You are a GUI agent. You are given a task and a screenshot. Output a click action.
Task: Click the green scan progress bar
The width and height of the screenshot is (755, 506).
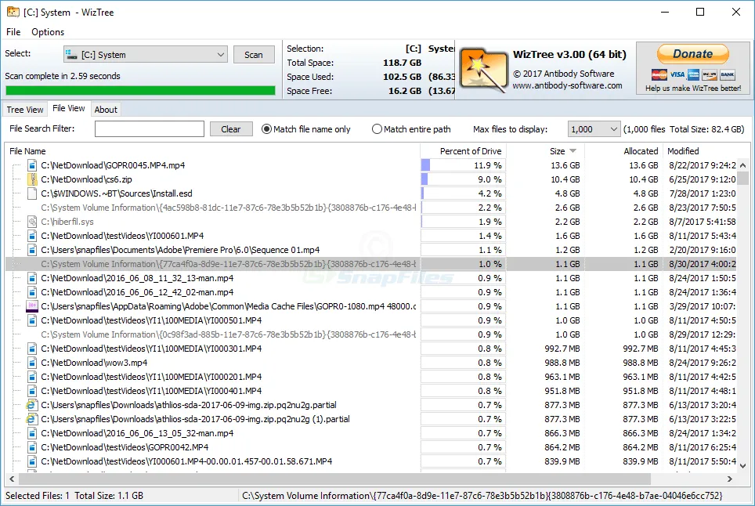140,90
